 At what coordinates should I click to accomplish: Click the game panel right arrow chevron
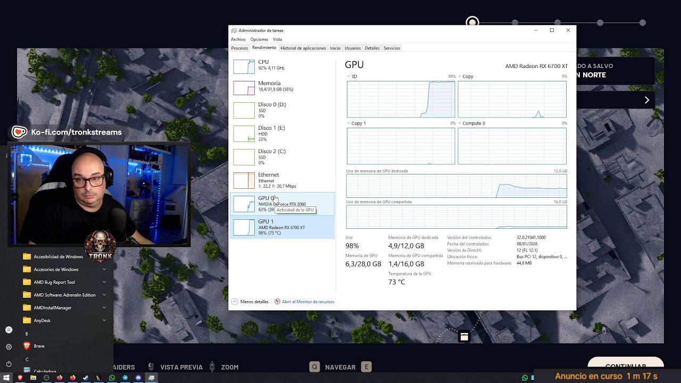647,100
